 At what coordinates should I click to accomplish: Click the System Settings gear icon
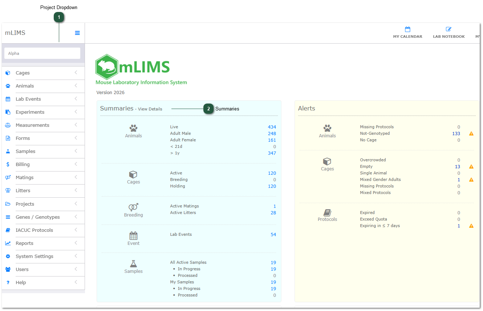[x=8, y=257]
